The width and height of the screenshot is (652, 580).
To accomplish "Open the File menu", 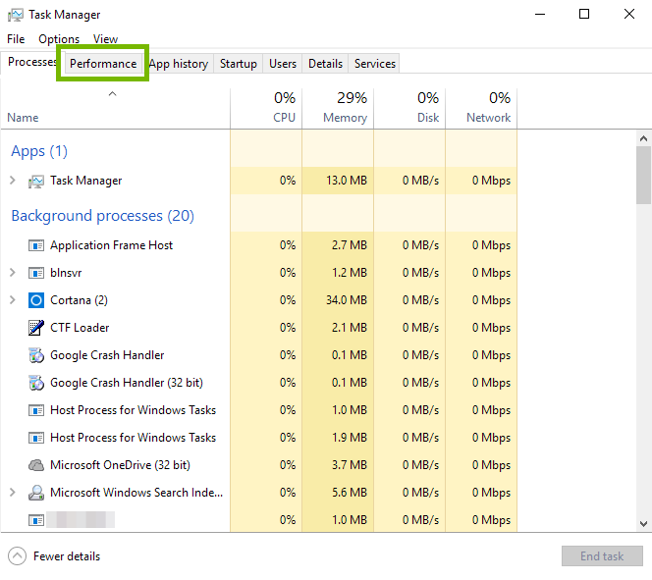I will [16, 39].
